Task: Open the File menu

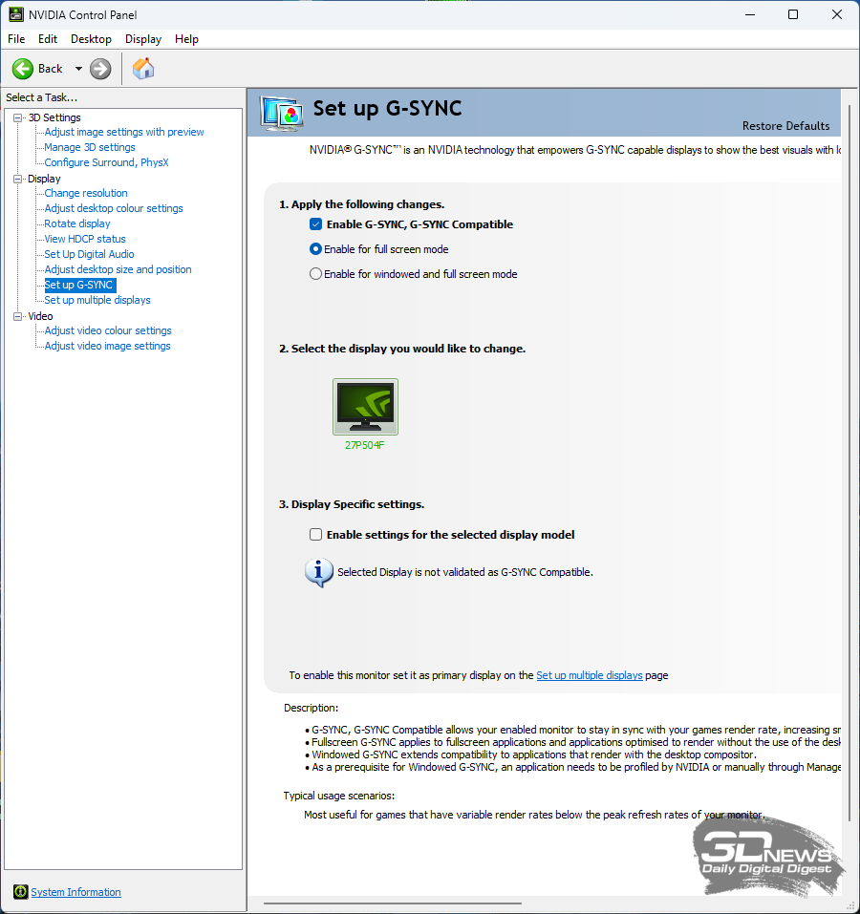Action: pos(16,39)
